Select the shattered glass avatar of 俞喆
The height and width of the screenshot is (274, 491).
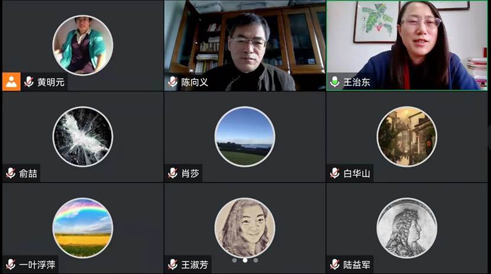[83, 137]
